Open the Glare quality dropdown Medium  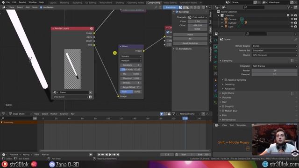pyautogui.click(x=131, y=61)
